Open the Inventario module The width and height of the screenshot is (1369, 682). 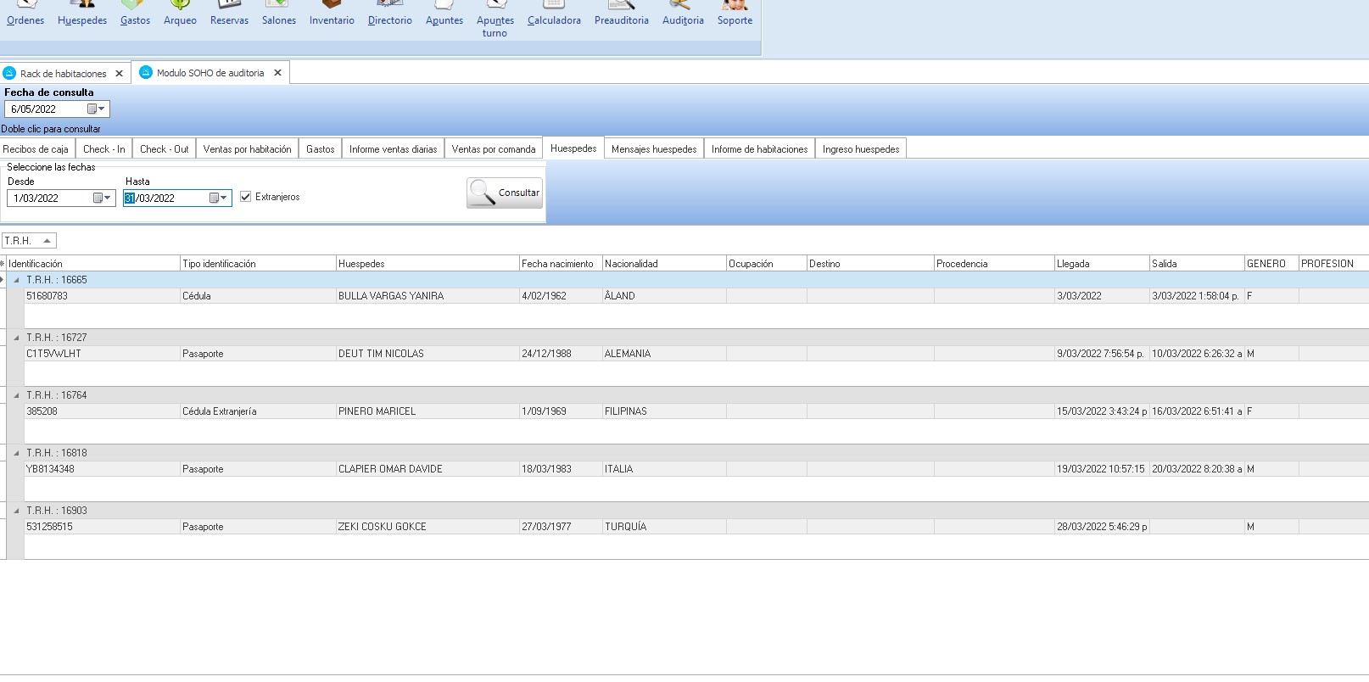click(x=332, y=14)
